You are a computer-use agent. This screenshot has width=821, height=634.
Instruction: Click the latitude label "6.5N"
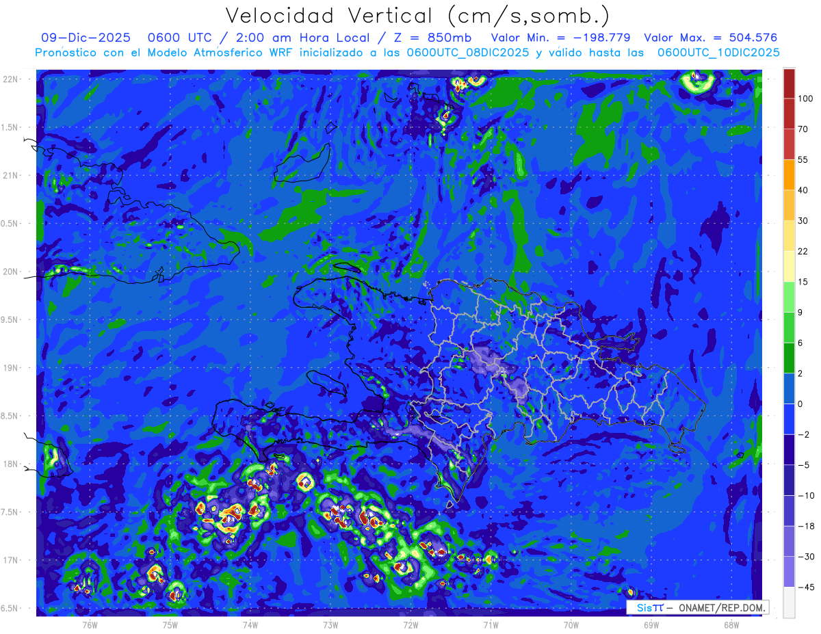pos(10,608)
